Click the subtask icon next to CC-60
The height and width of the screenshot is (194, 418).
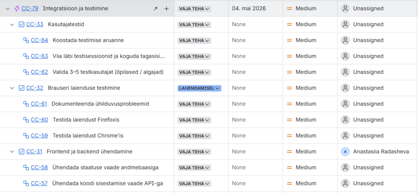click(26, 120)
